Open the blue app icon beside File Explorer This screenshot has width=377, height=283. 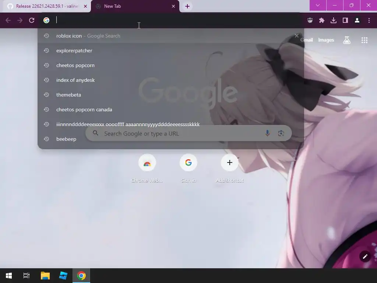(63, 276)
